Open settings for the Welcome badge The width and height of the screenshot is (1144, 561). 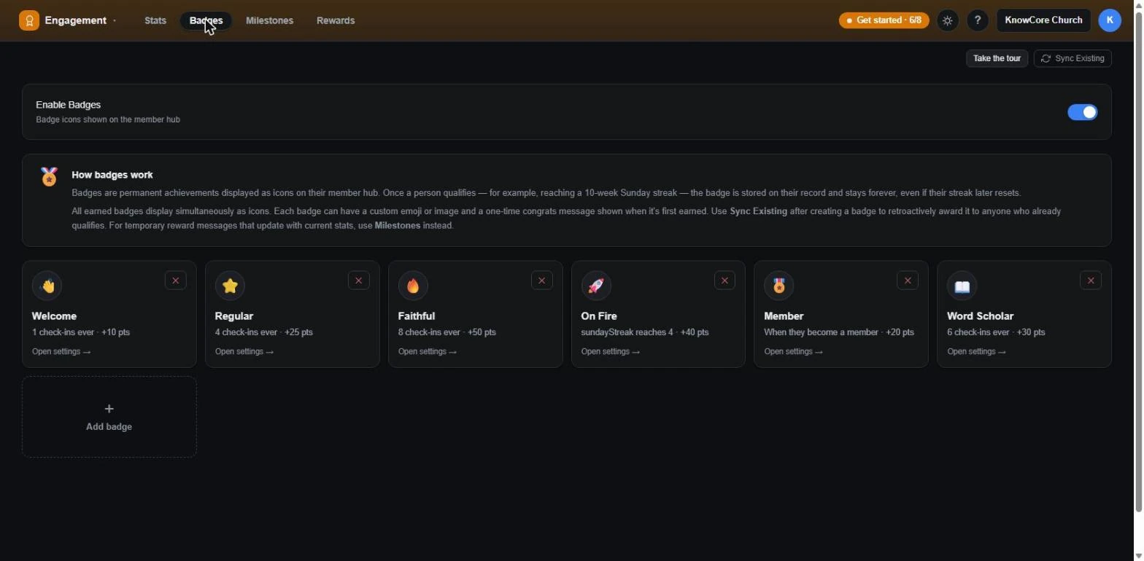(x=61, y=352)
